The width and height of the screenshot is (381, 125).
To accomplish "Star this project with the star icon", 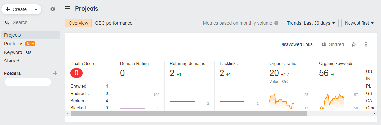I will pos(354,44).
